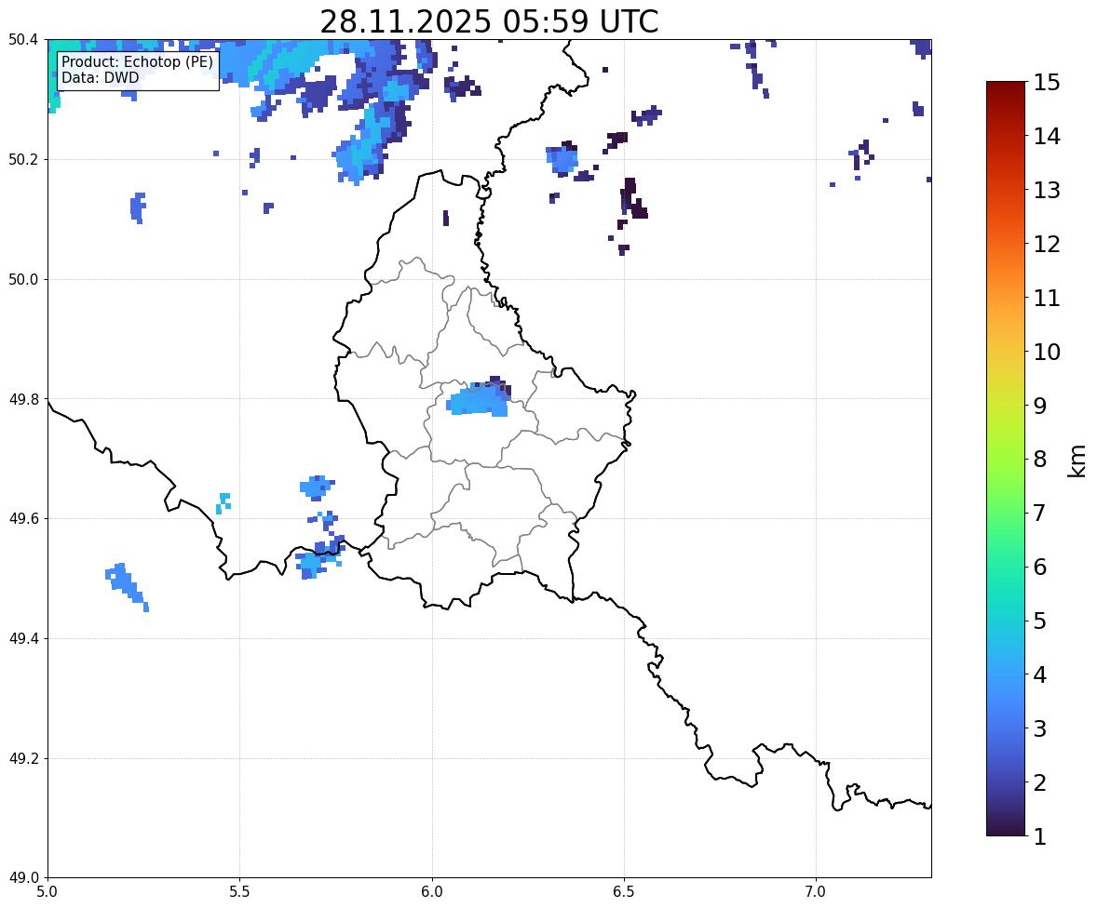The height and width of the screenshot is (908, 1097).
Task: Click the colorbar tick label 8
Action: [1040, 460]
